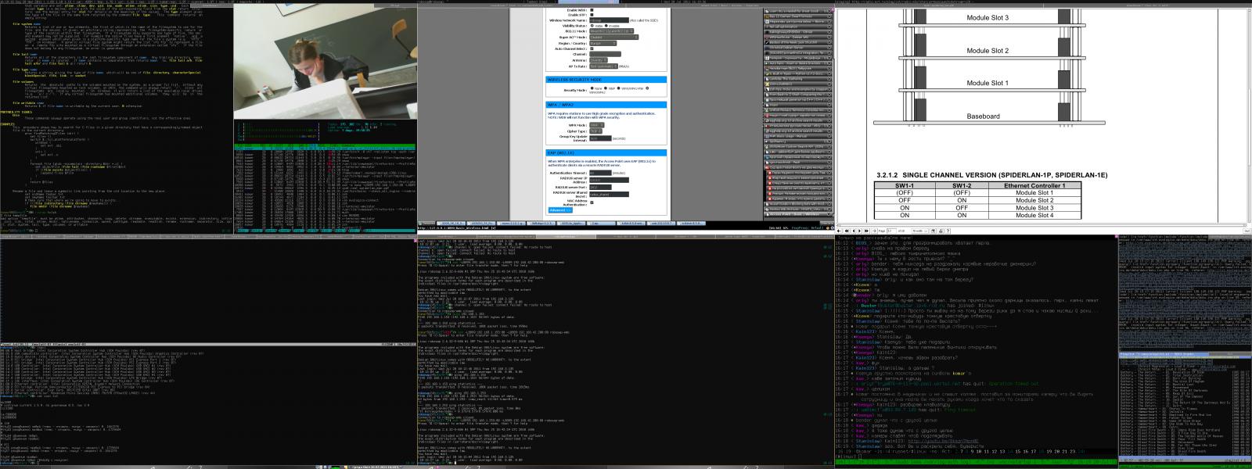The height and width of the screenshot is (469, 1252).
Task: Click the IRC message input line
Action: coord(974,456)
